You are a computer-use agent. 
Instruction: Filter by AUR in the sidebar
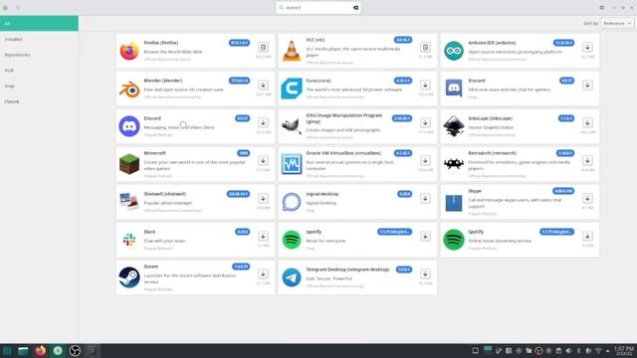click(x=39, y=71)
